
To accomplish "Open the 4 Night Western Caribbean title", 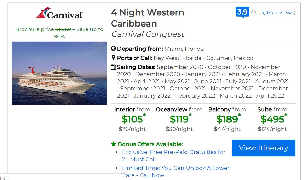I will point(148,18).
